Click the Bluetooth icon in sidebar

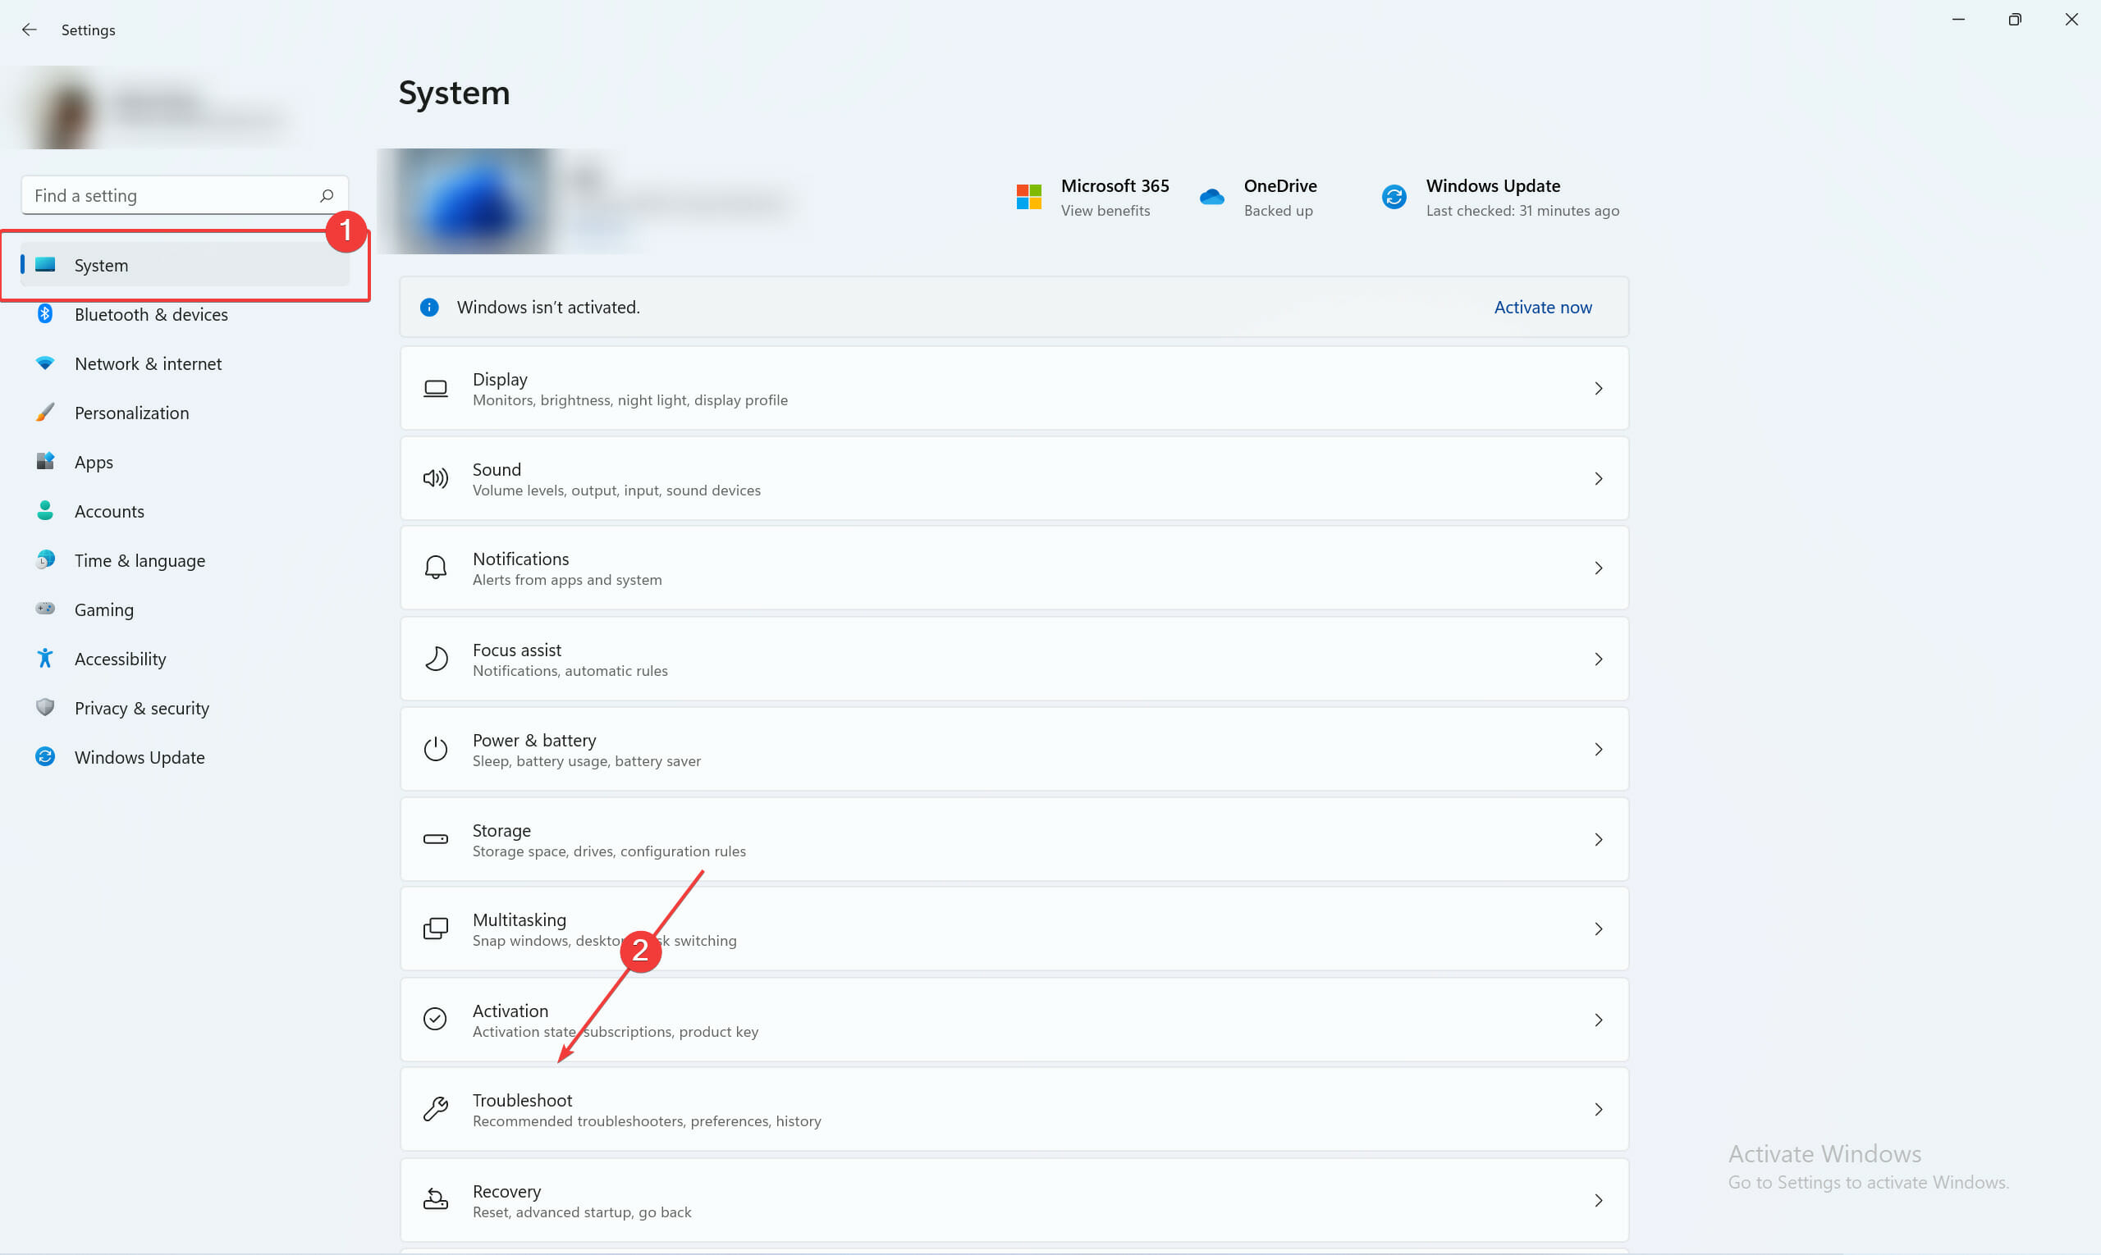(x=46, y=313)
